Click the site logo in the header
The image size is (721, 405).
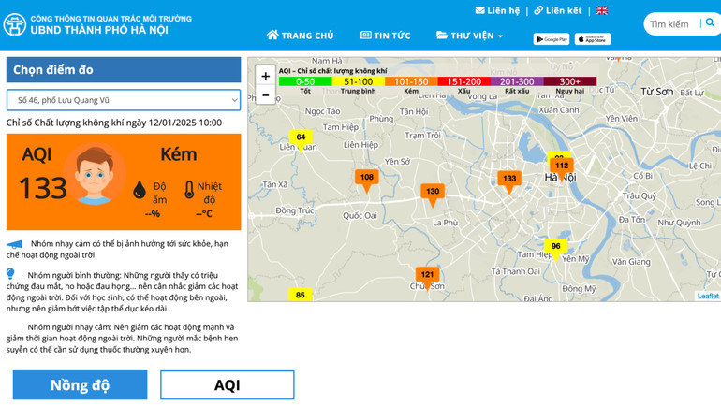click(x=15, y=24)
